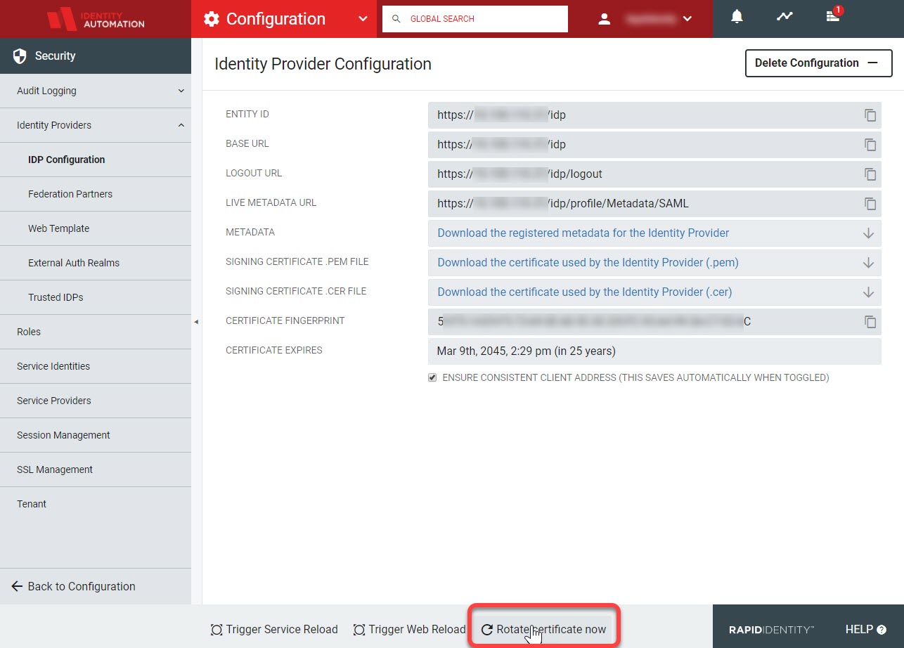Click the RapidIdentity logo
The height and width of the screenshot is (648, 904).
pos(771,630)
